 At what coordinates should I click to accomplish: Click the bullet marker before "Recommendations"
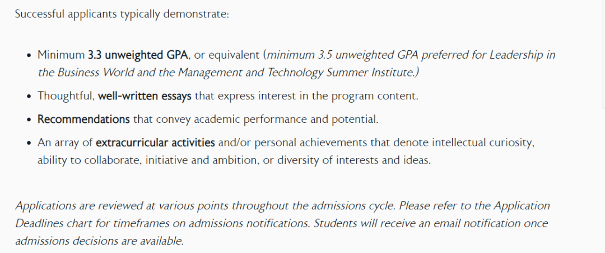[29, 120]
